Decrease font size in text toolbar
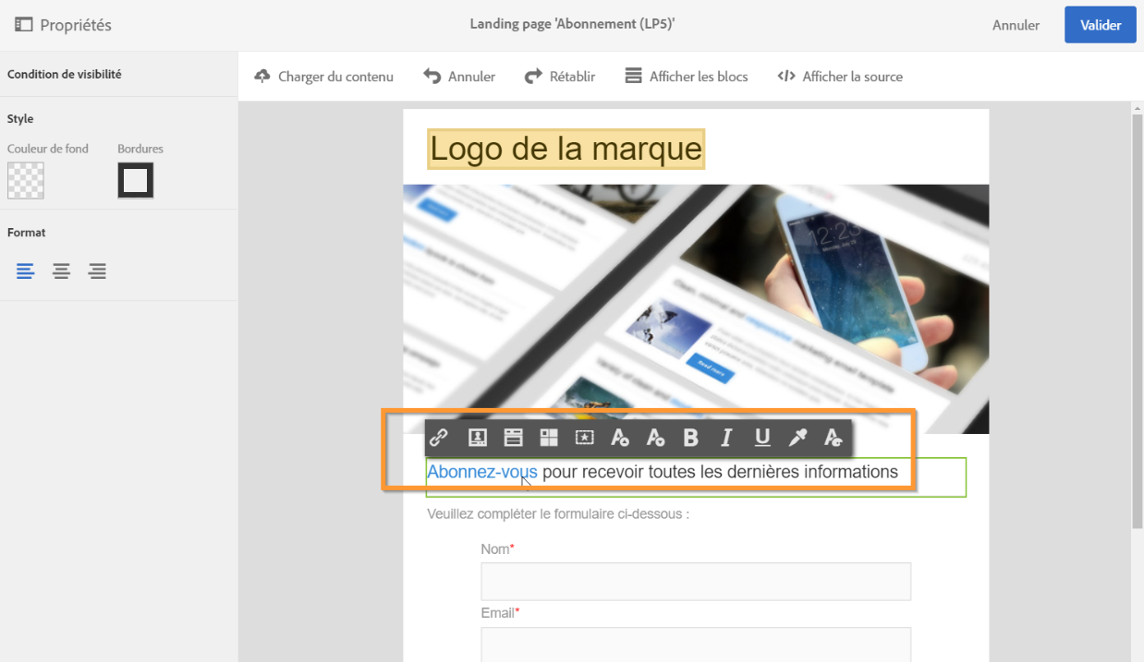This screenshot has height=662, width=1144. (x=655, y=438)
